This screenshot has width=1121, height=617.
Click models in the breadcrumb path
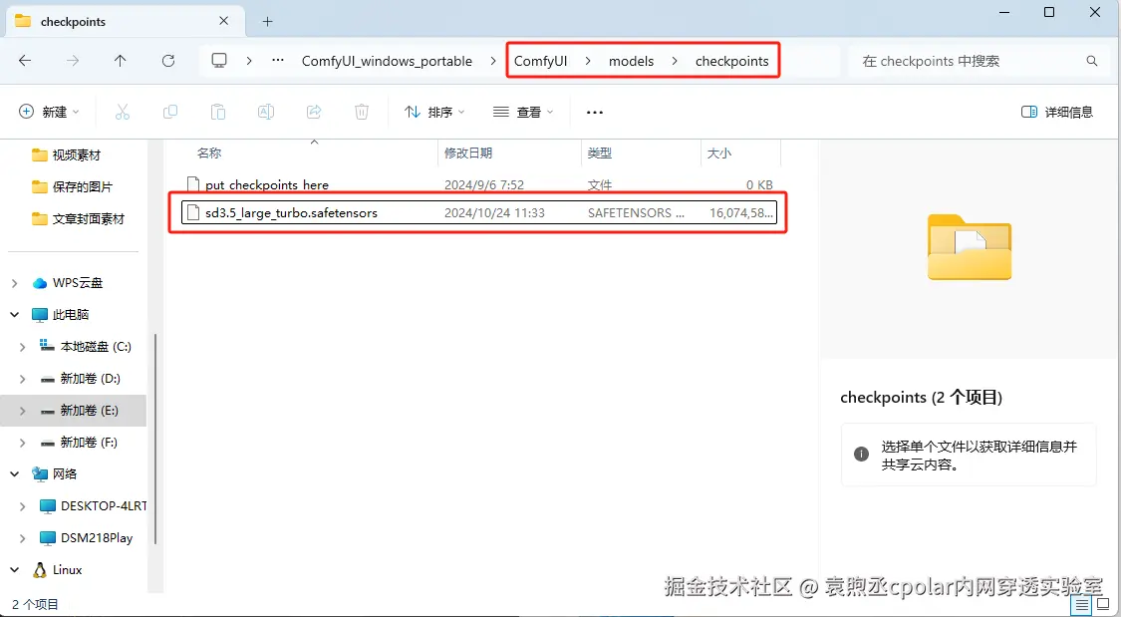[632, 61]
